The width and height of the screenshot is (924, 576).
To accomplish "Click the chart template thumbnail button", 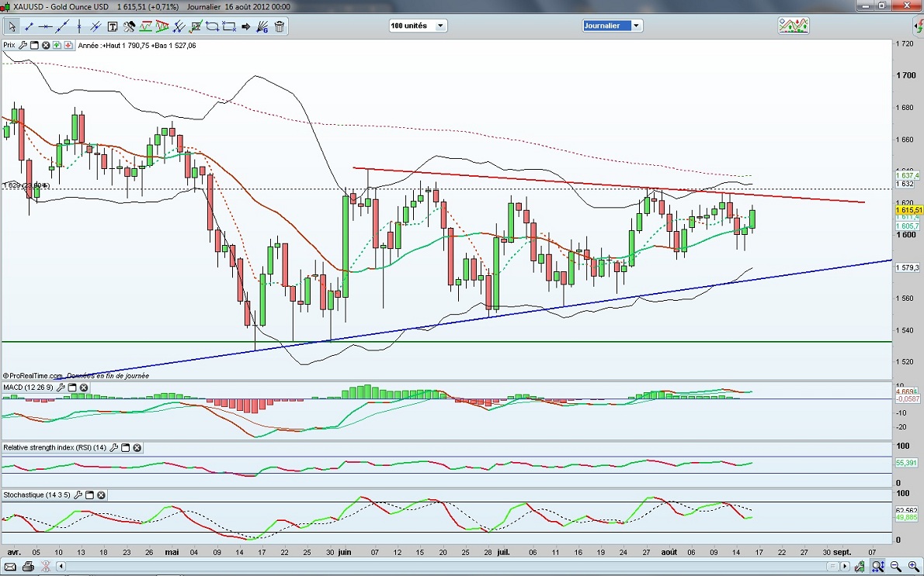I will click(x=794, y=26).
